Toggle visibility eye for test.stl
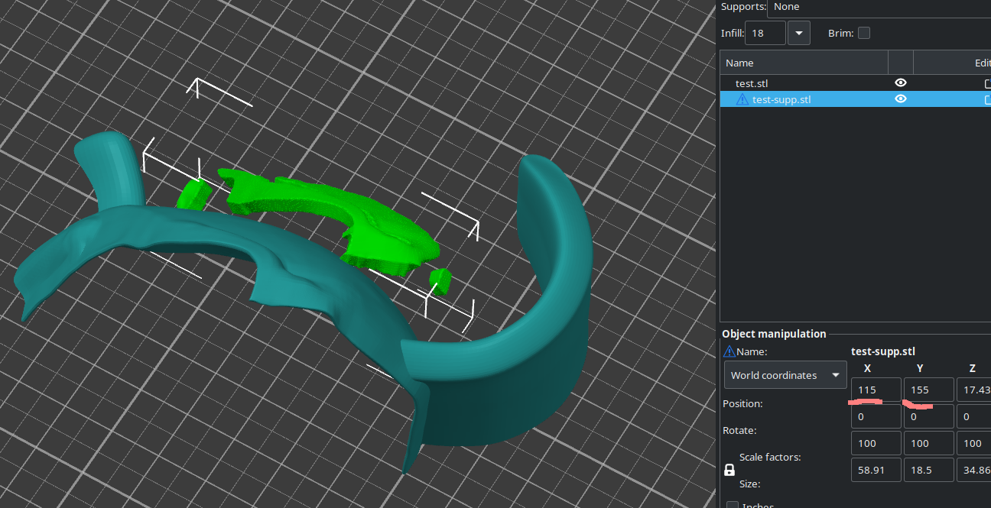The width and height of the screenshot is (991, 508). 901,83
